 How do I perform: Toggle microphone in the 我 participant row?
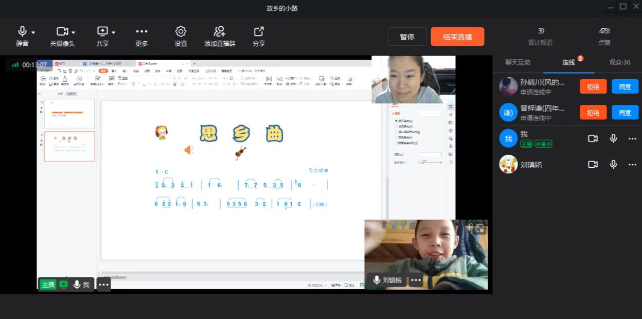point(613,138)
